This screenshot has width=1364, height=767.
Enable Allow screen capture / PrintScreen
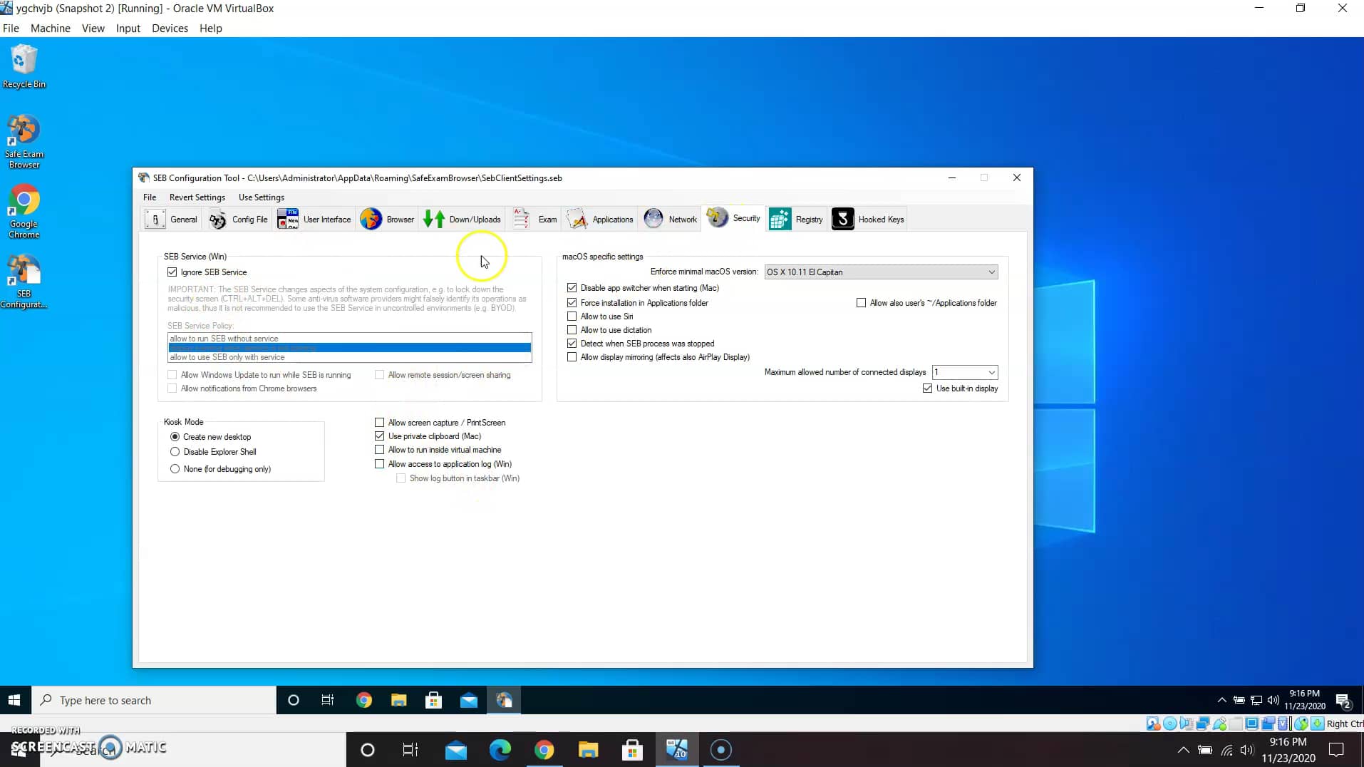coord(380,422)
